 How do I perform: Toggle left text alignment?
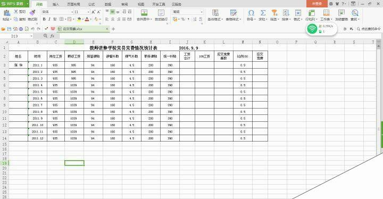click(107, 19)
